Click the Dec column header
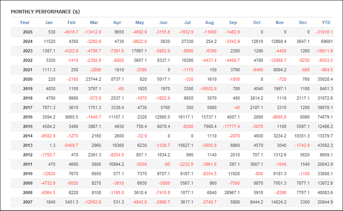This screenshot has height=211, width=343. point(303,22)
